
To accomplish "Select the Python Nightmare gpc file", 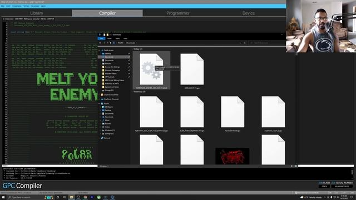I will coord(192,113).
